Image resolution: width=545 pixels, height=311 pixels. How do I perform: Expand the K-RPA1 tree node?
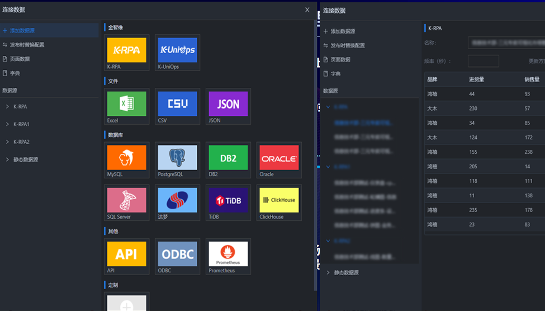click(7, 124)
